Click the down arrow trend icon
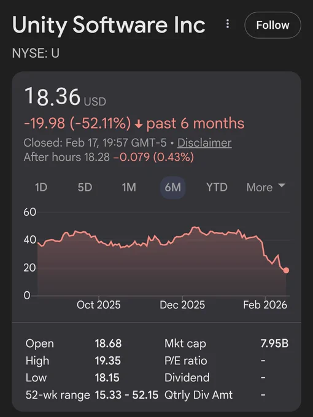 139,124
